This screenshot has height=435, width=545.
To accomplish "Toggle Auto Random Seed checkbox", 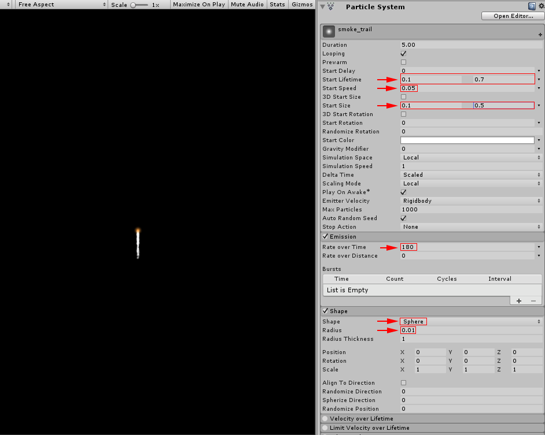I will click(x=403, y=218).
